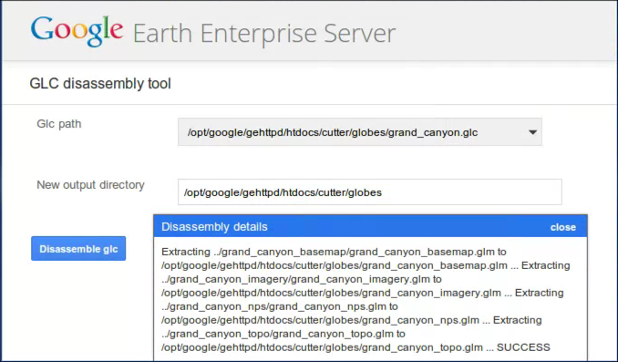Image resolution: width=618 pixels, height=362 pixels.
Task: Click the Earth Enterprise Server title
Action: click(x=264, y=34)
